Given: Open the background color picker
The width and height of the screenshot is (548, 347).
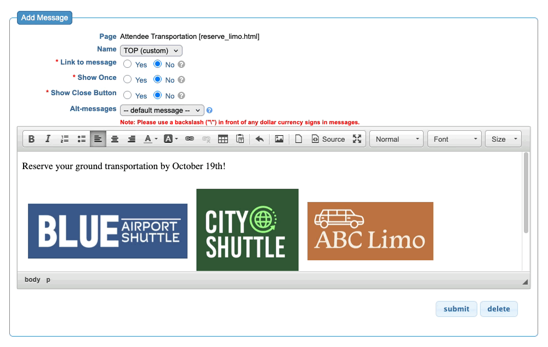Looking at the screenshot, I should (x=171, y=139).
